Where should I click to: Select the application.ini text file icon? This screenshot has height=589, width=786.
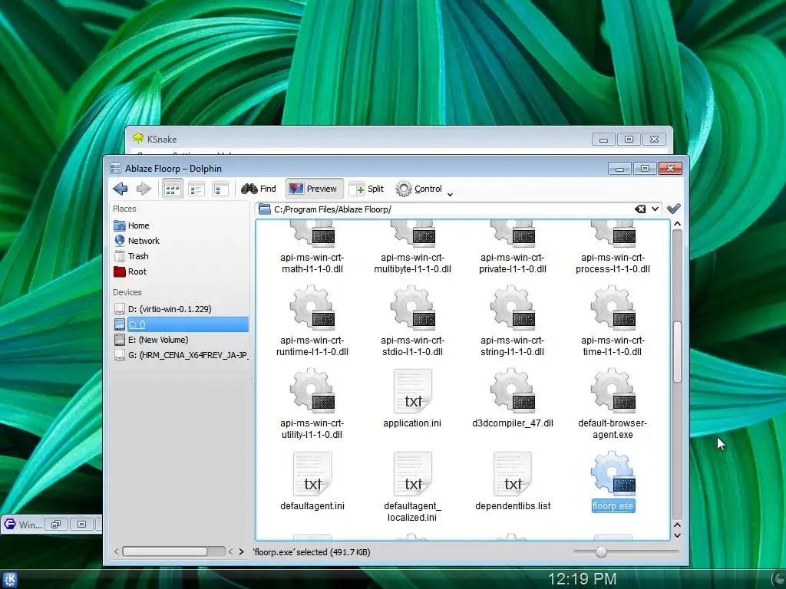412,390
